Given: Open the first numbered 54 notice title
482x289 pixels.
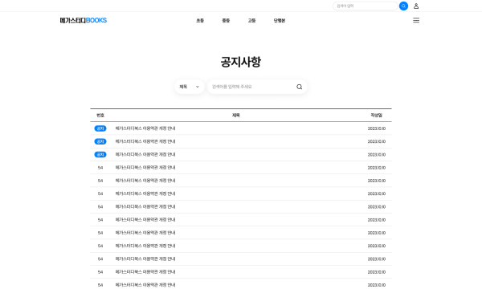Looking at the screenshot, I should click(145, 168).
